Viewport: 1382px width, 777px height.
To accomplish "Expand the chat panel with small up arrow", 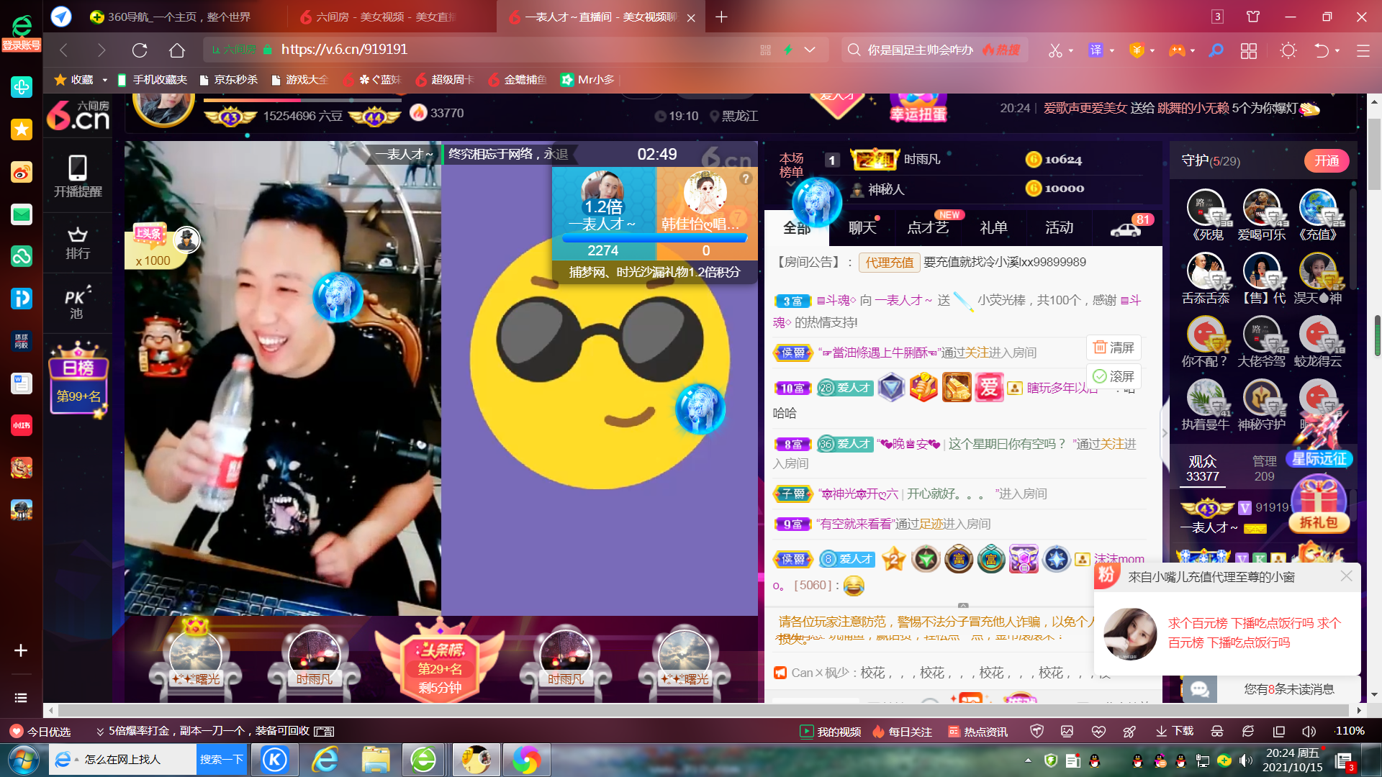I will pos(963,606).
